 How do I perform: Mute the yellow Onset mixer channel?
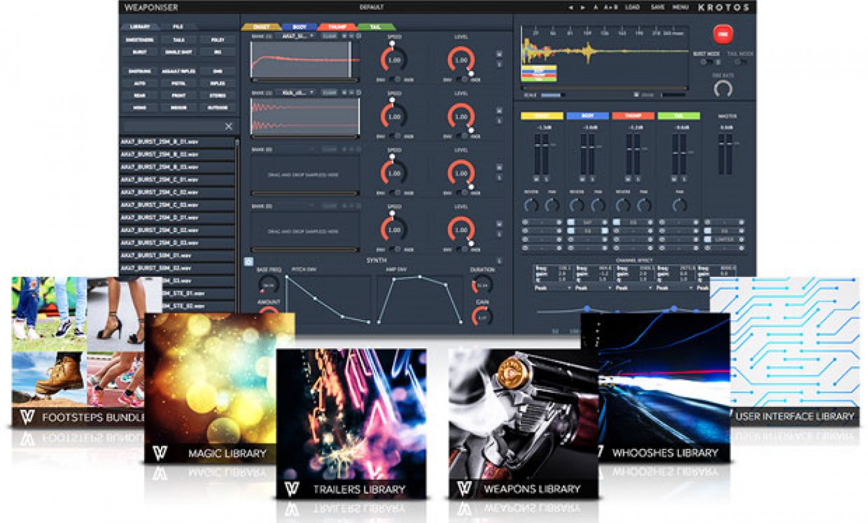[x=537, y=179]
